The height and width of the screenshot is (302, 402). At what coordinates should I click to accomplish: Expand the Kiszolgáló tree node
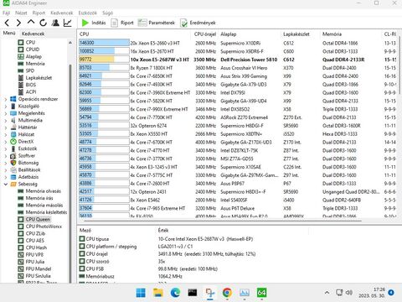pyautogui.click(x=6, y=107)
